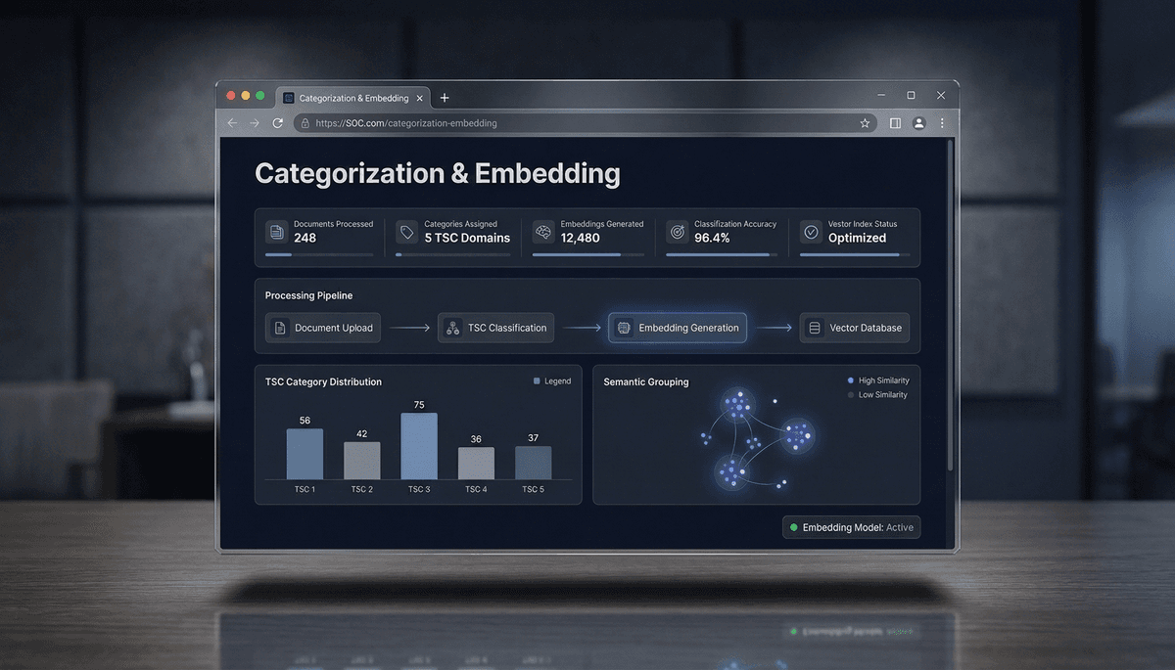Click the Optimized status text
The image size is (1175, 670).
click(x=857, y=238)
